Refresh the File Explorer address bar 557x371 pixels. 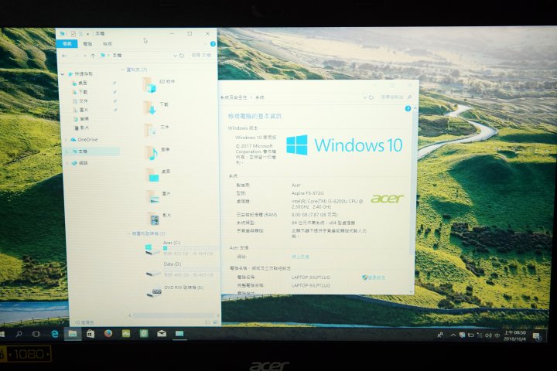(182, 56)
